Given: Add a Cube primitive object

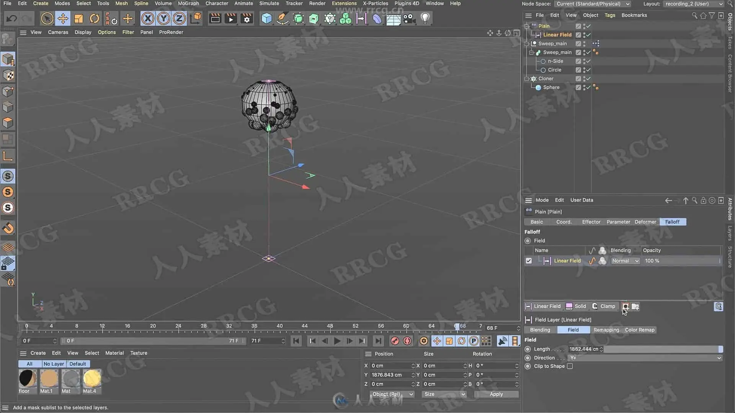Looking at the screenshot, I should [266, 18].
